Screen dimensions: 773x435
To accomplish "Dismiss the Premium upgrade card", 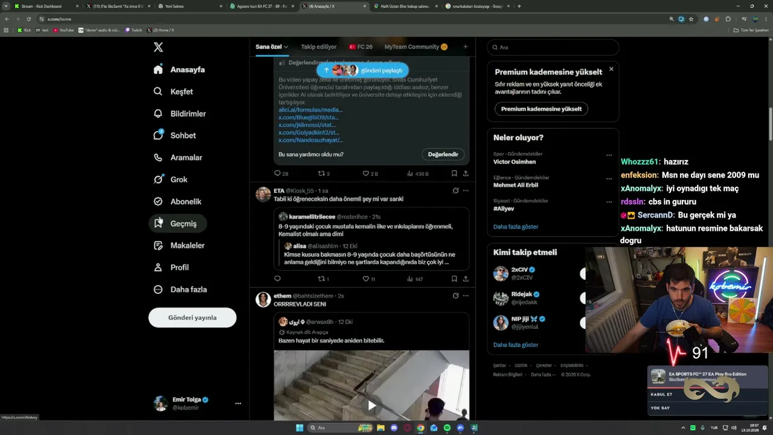I will click(x=611, y=69).
